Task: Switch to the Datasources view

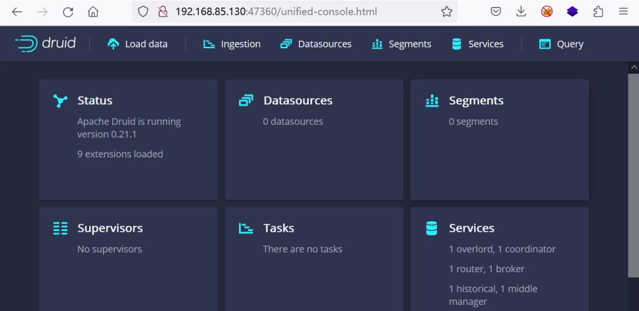Action: coord(316,44)
